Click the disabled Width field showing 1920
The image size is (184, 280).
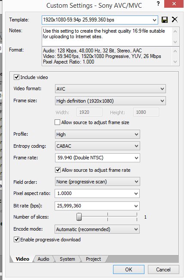89,112
